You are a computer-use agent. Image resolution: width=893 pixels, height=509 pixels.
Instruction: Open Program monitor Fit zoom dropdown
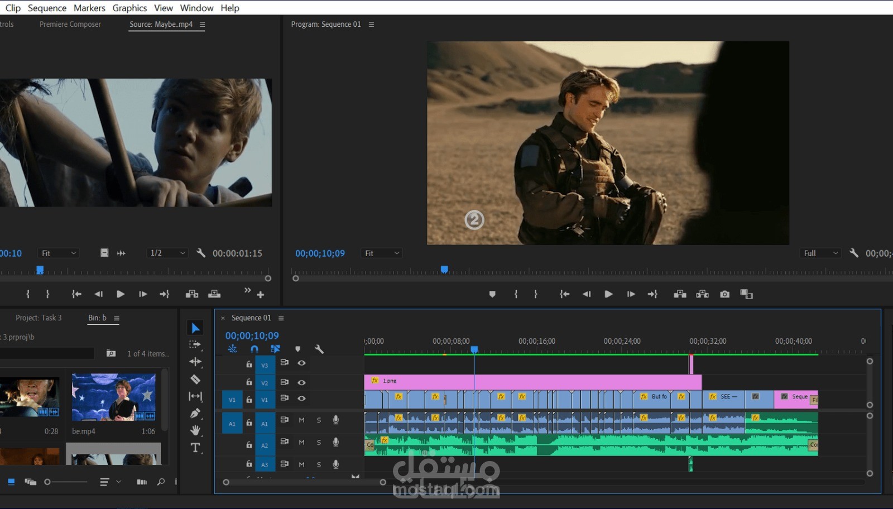(382, 253)
